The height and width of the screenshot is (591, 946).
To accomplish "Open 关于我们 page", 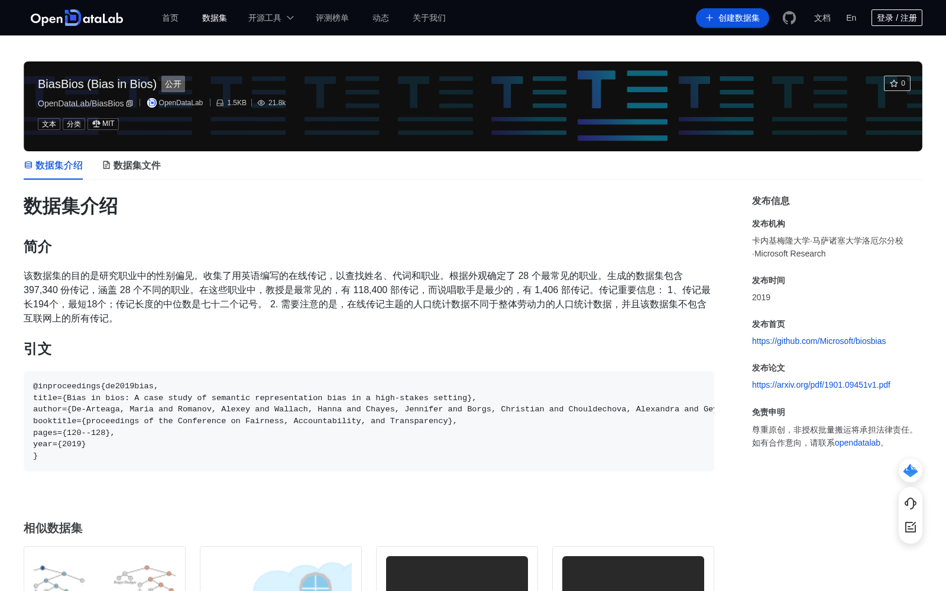I will click(x=429, y=18).
